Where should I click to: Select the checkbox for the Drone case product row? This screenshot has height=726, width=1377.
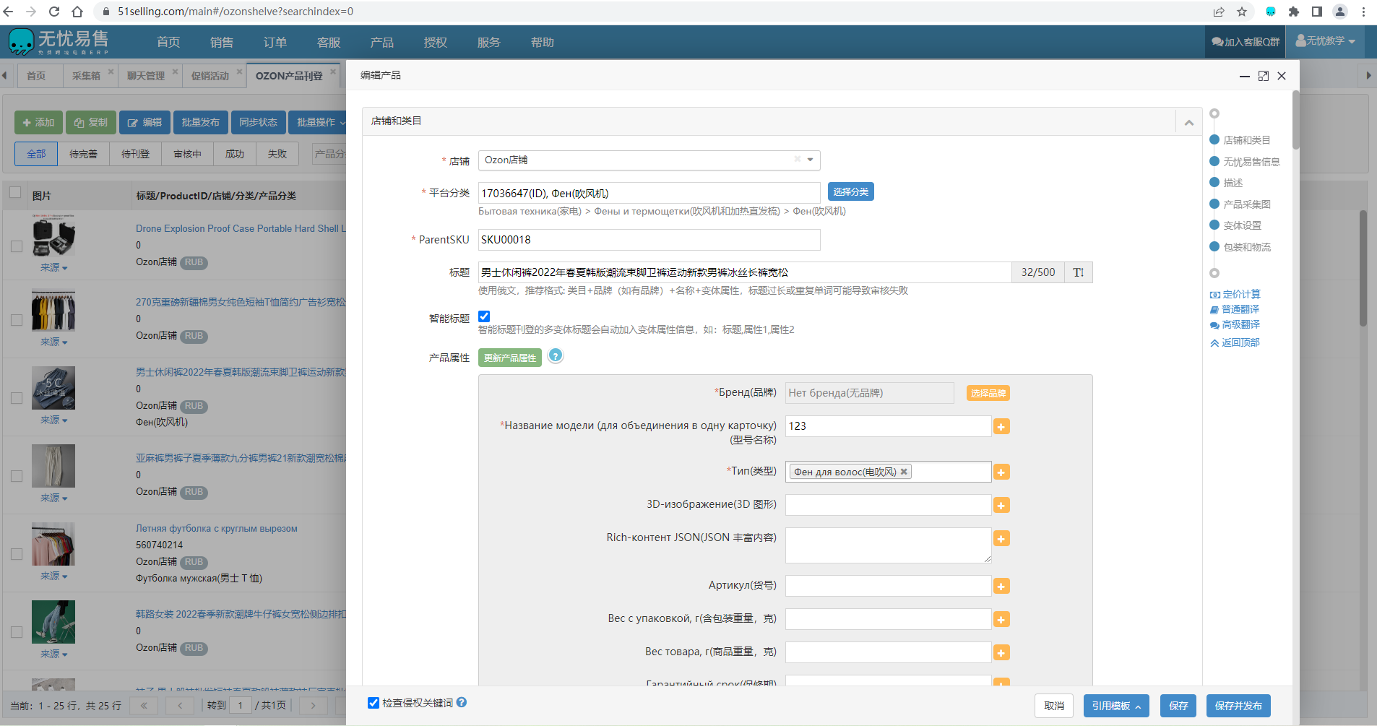click(16, 246)
